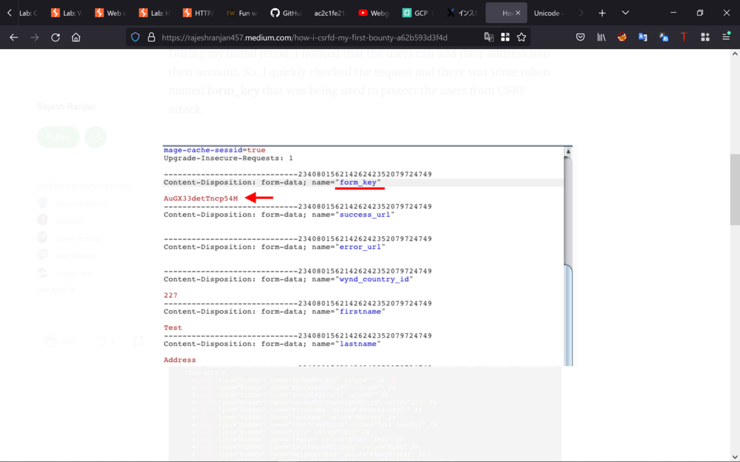
Task: Switch to the GCP tab
Action: click(417, 13)
